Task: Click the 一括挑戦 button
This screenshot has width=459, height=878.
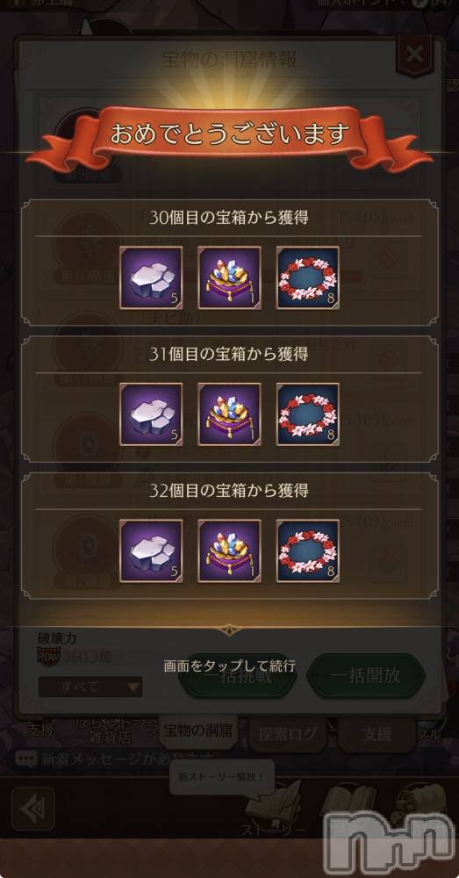Action: [x=237, y=675]
